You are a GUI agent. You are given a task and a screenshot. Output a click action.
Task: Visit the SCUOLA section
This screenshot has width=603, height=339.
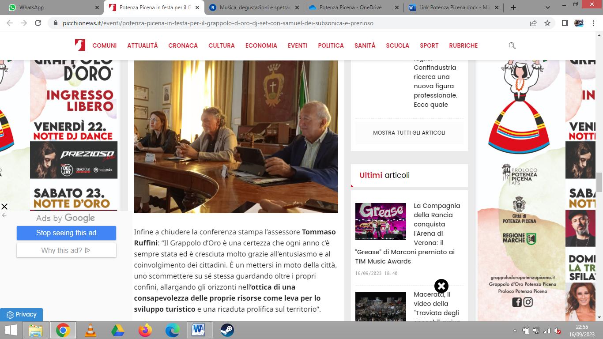(398, 45)
